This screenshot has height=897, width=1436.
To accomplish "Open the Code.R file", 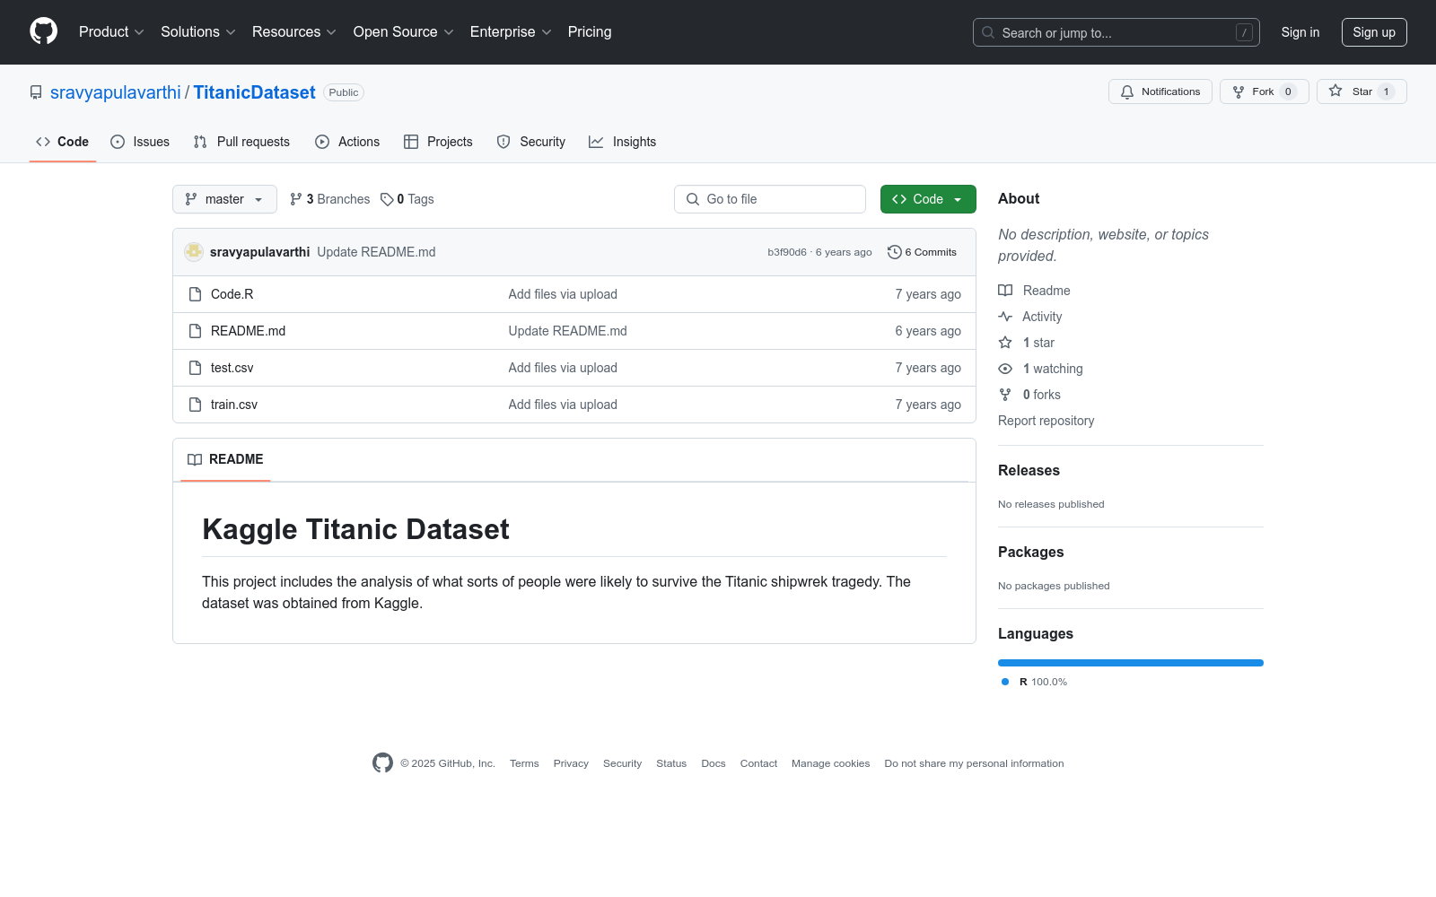I will (232, 294).
